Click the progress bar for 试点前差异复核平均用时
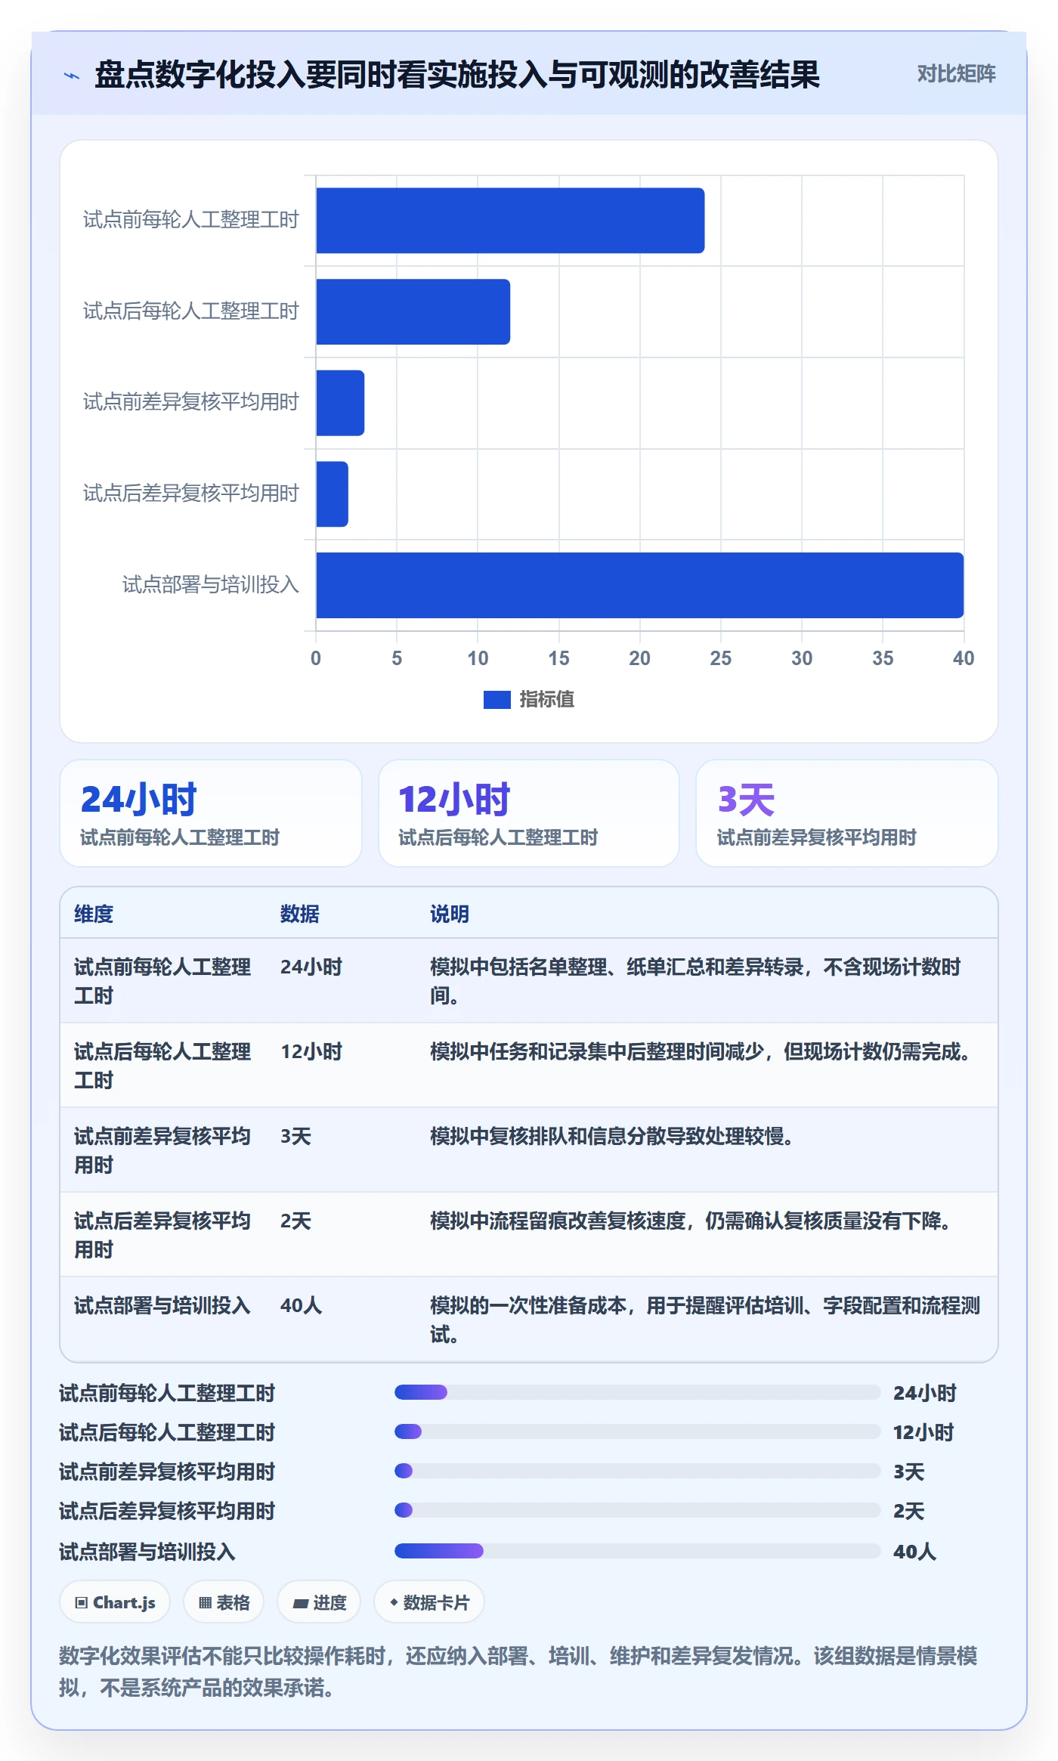The height and width of the screenshot is (1761, 1058). (x=637, y=1471)
